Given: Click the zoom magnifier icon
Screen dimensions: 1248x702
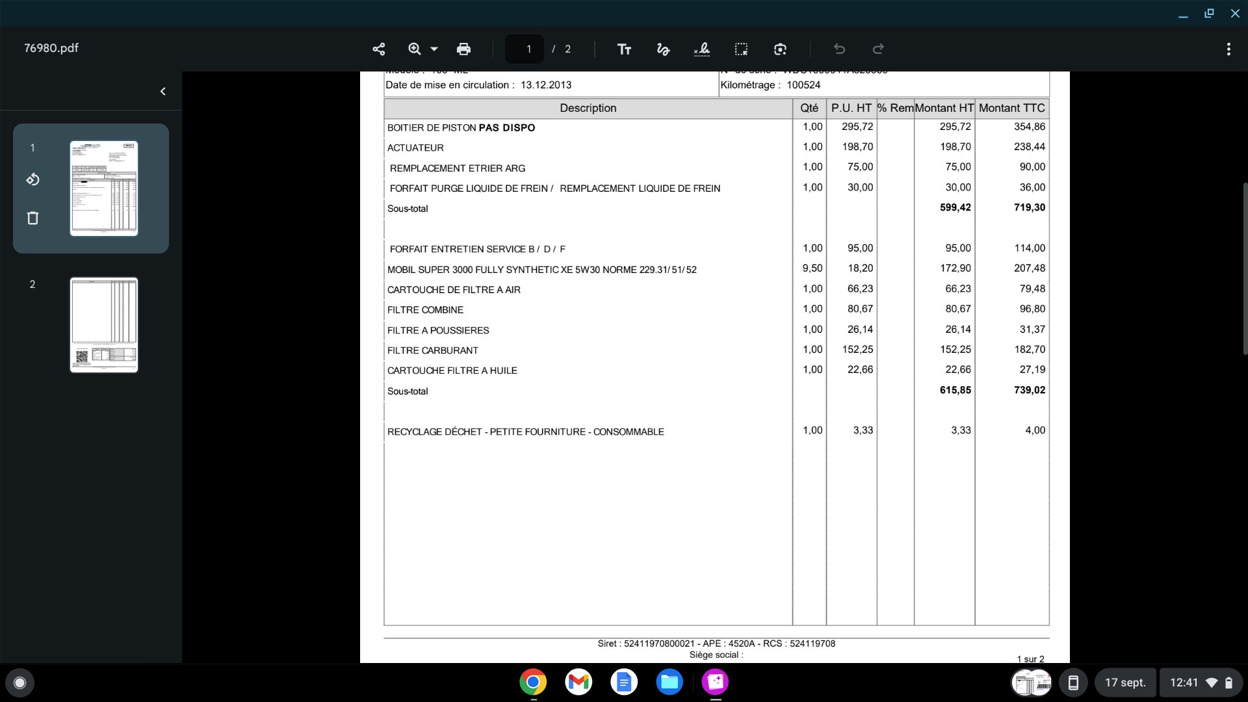Looking at the screenshot, I should (415, 49).
